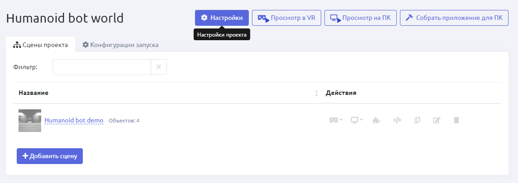
Task: Click the Добавить сцену button
Action: coord(50,156)
